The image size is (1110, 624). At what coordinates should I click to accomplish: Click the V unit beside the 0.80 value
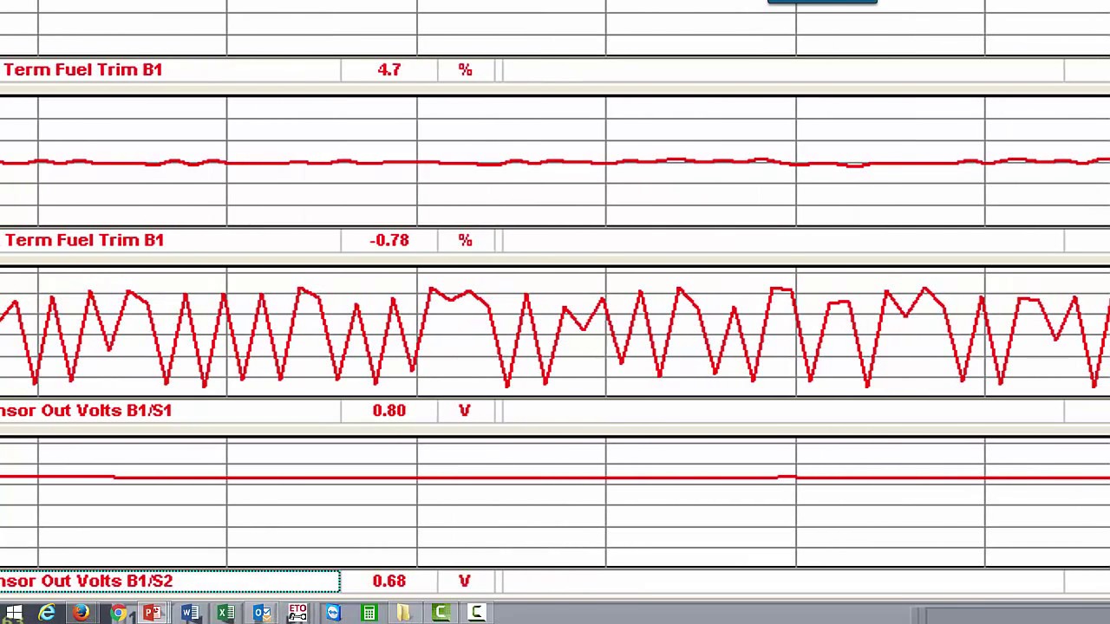(x=465, y=410)
